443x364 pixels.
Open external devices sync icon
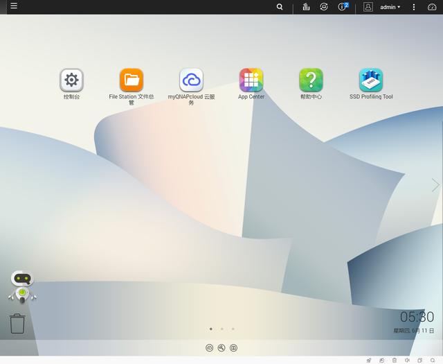(324, 7)
